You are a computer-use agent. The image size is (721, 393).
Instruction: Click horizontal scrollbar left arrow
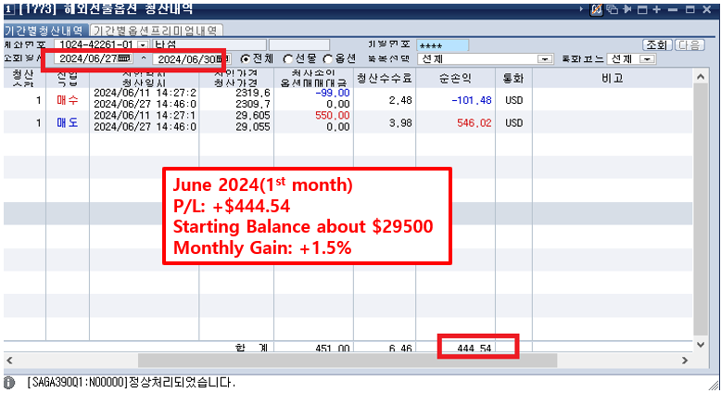[x=8, y=360]
